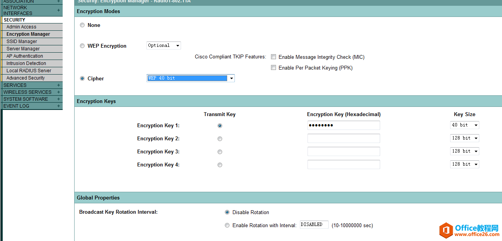Screen dimensions: 502x241
Task: Open Local RADIUS Server settings
Action: click(x=29, y=71)
